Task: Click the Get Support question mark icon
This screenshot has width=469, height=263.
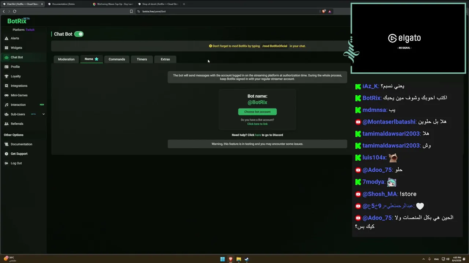Action: point(7,154)
